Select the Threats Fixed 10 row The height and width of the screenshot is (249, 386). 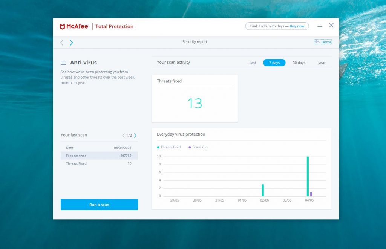coord(99,163)
